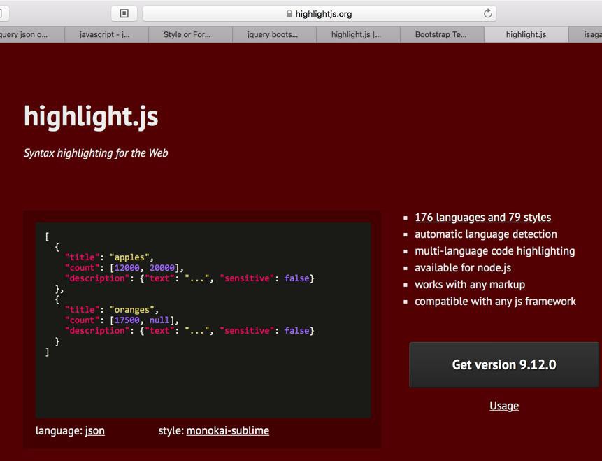Switch to the 'Style or For...' tab

click(190, 34)
